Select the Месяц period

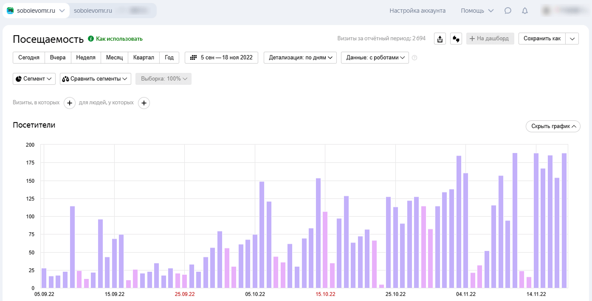(114, 58)
